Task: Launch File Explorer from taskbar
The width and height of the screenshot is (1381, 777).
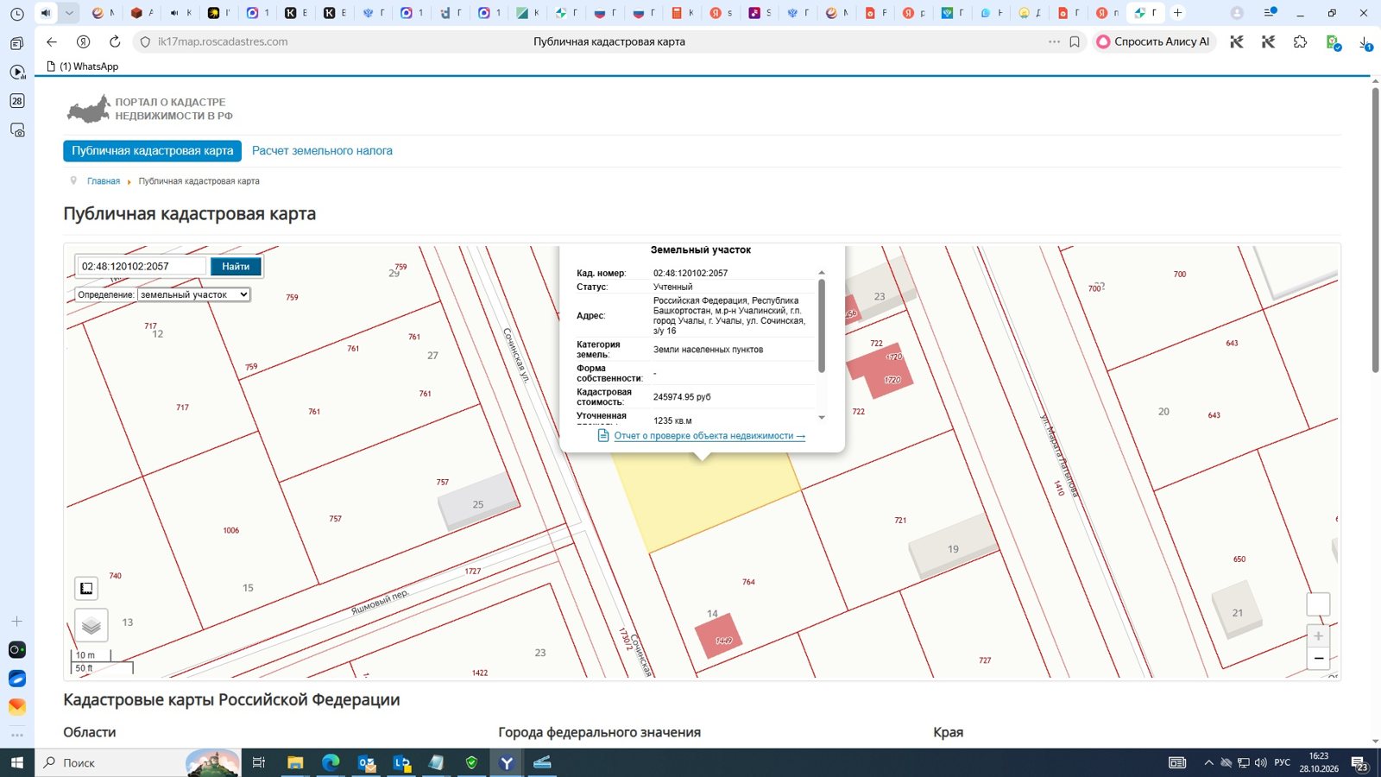Action: coord(295,762)
